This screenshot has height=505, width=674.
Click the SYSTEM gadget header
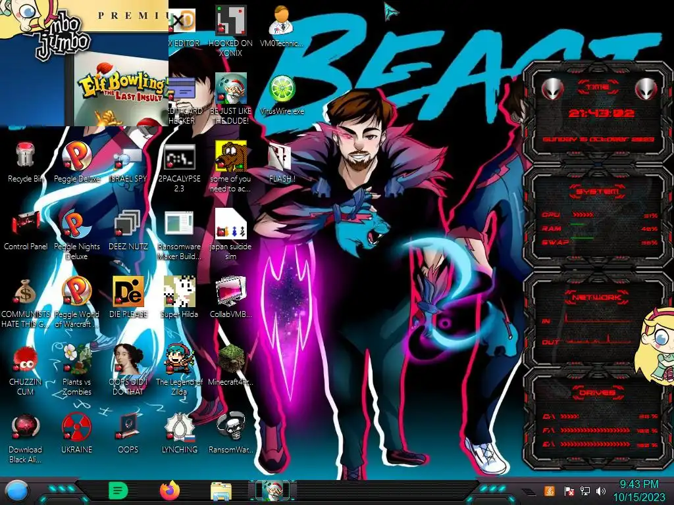click(x=597, y=191)
